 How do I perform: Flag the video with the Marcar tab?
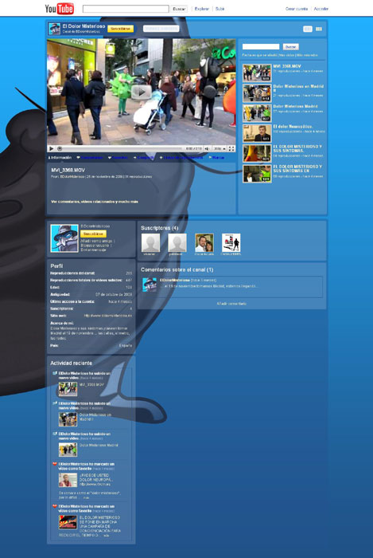tap(216, 158)
